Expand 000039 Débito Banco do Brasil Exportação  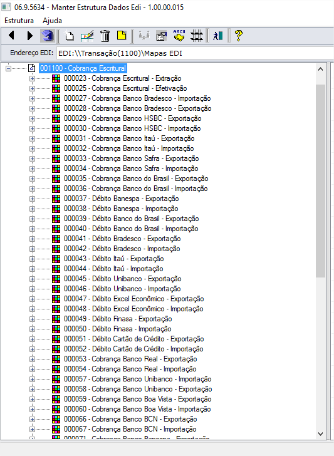click(x=32, y=219)
